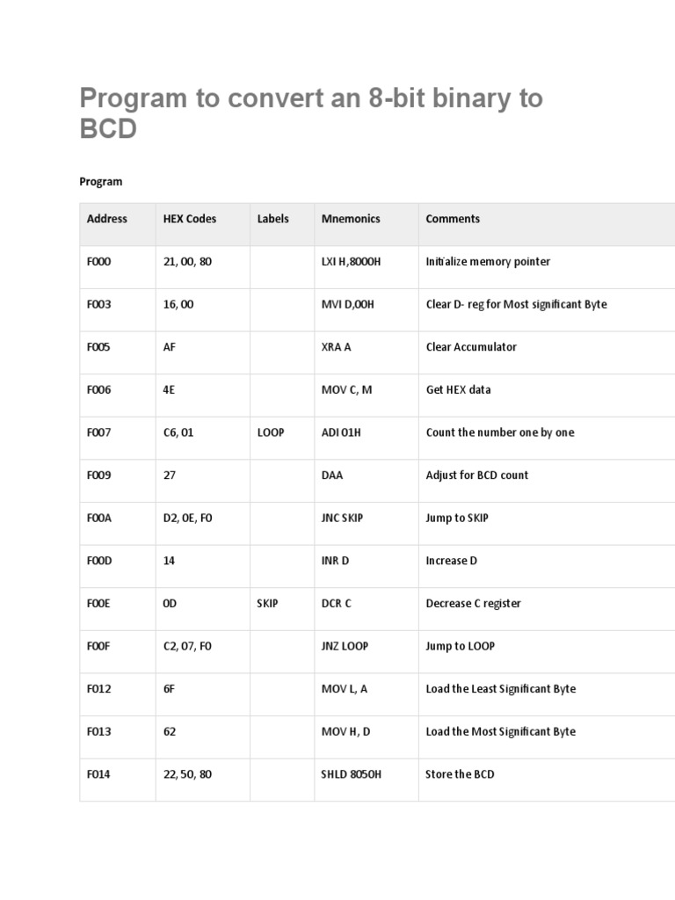
Task: Select the Address column header
Action: 107,219
